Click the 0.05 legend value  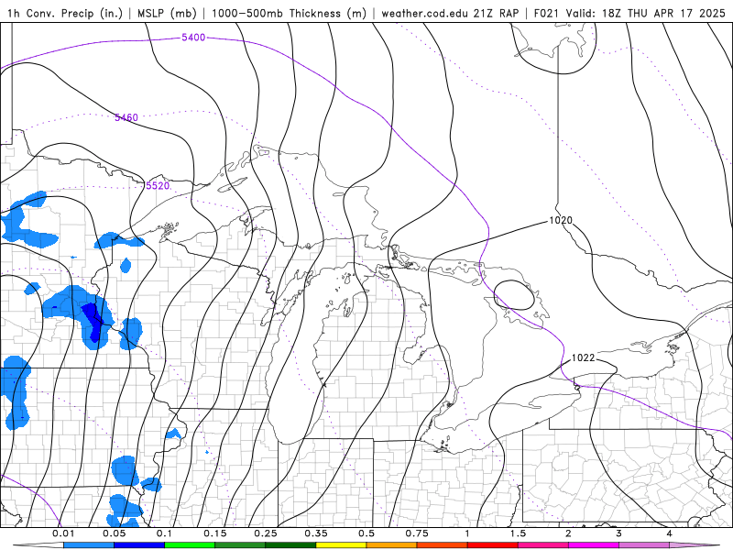tap(114, 533)
